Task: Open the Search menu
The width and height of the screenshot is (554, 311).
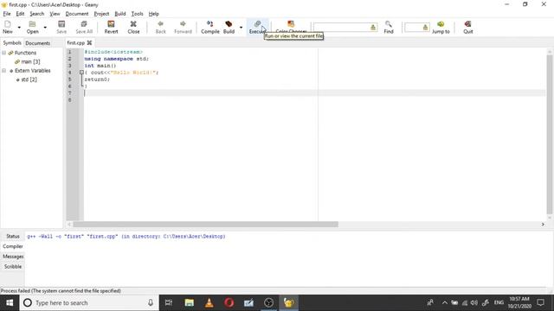Action: coord(36,14)
